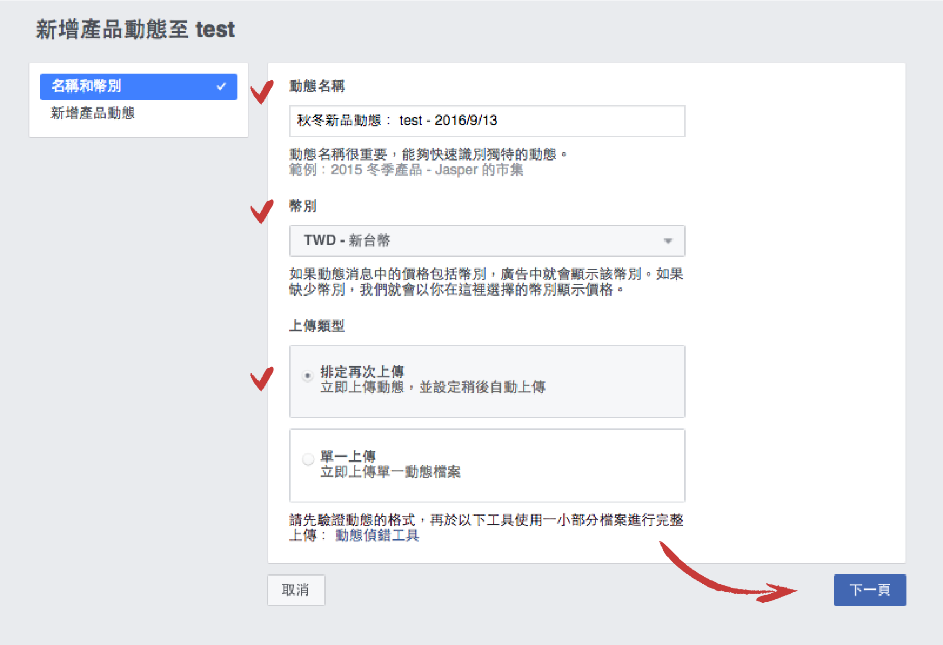Select the 單一上傳 radio button

[308, 459]
